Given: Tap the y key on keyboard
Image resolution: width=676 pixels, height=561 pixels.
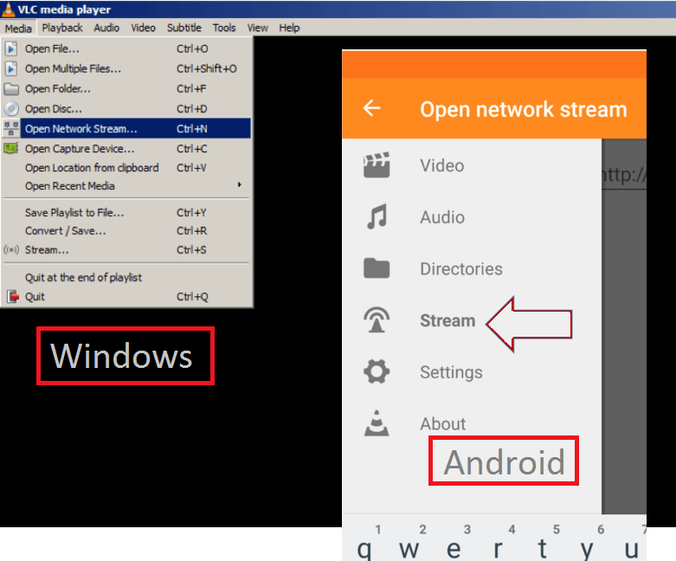Looking at the screenshot, I should pos(587,549).
